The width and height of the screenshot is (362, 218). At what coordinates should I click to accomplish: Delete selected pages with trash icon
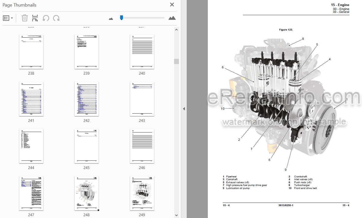pos(25,18)
